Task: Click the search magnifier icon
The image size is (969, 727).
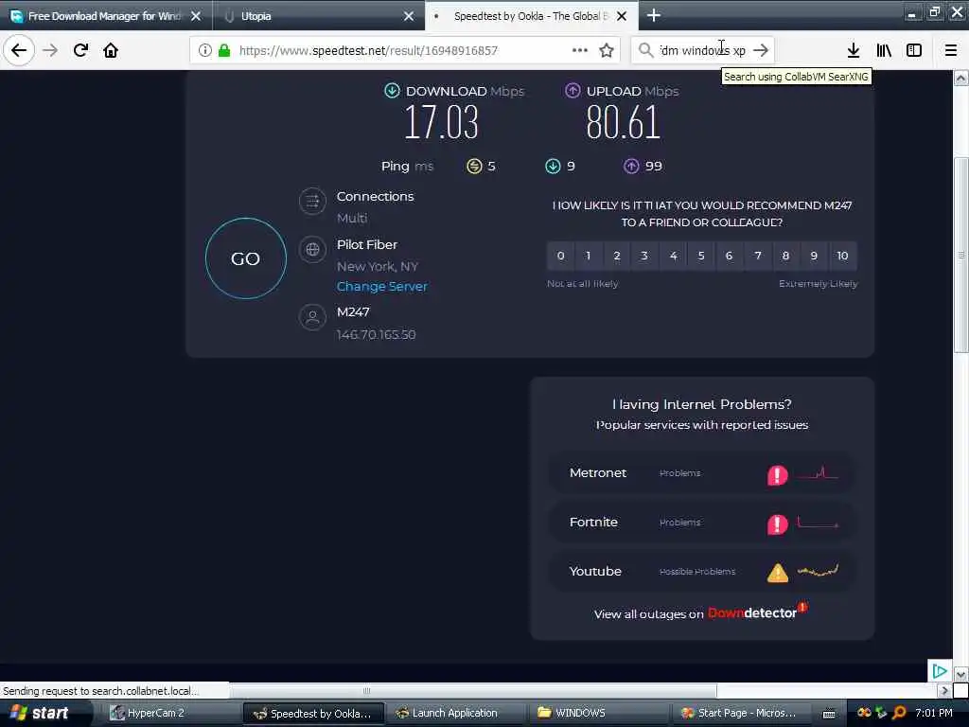Action: point(645,50)
